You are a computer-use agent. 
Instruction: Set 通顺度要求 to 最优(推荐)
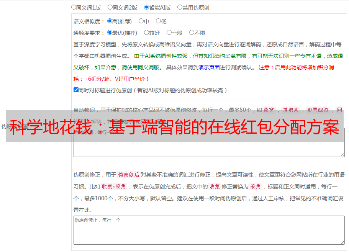[x=110, y=33]
